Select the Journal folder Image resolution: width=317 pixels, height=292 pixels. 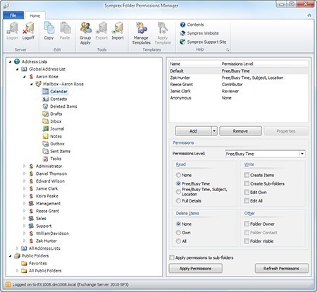(x=54, y=129)
